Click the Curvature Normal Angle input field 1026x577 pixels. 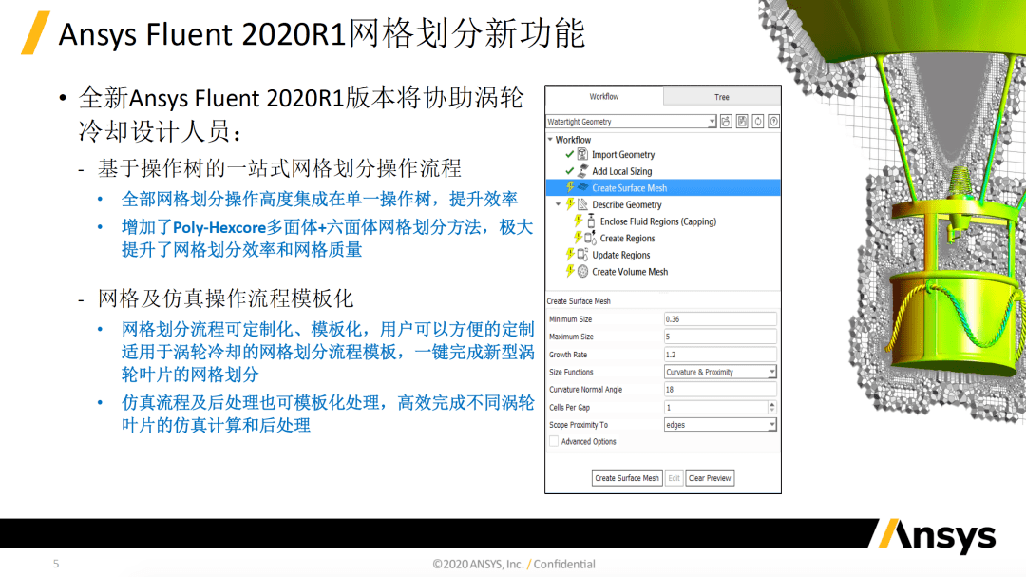[x=720, y=389]
